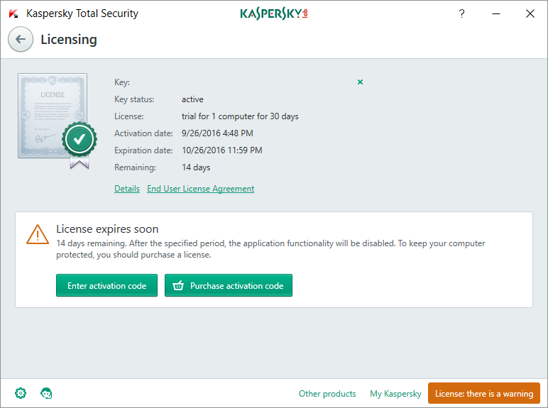
Task: Click the Licensing page heading
Action: point(69,40)
